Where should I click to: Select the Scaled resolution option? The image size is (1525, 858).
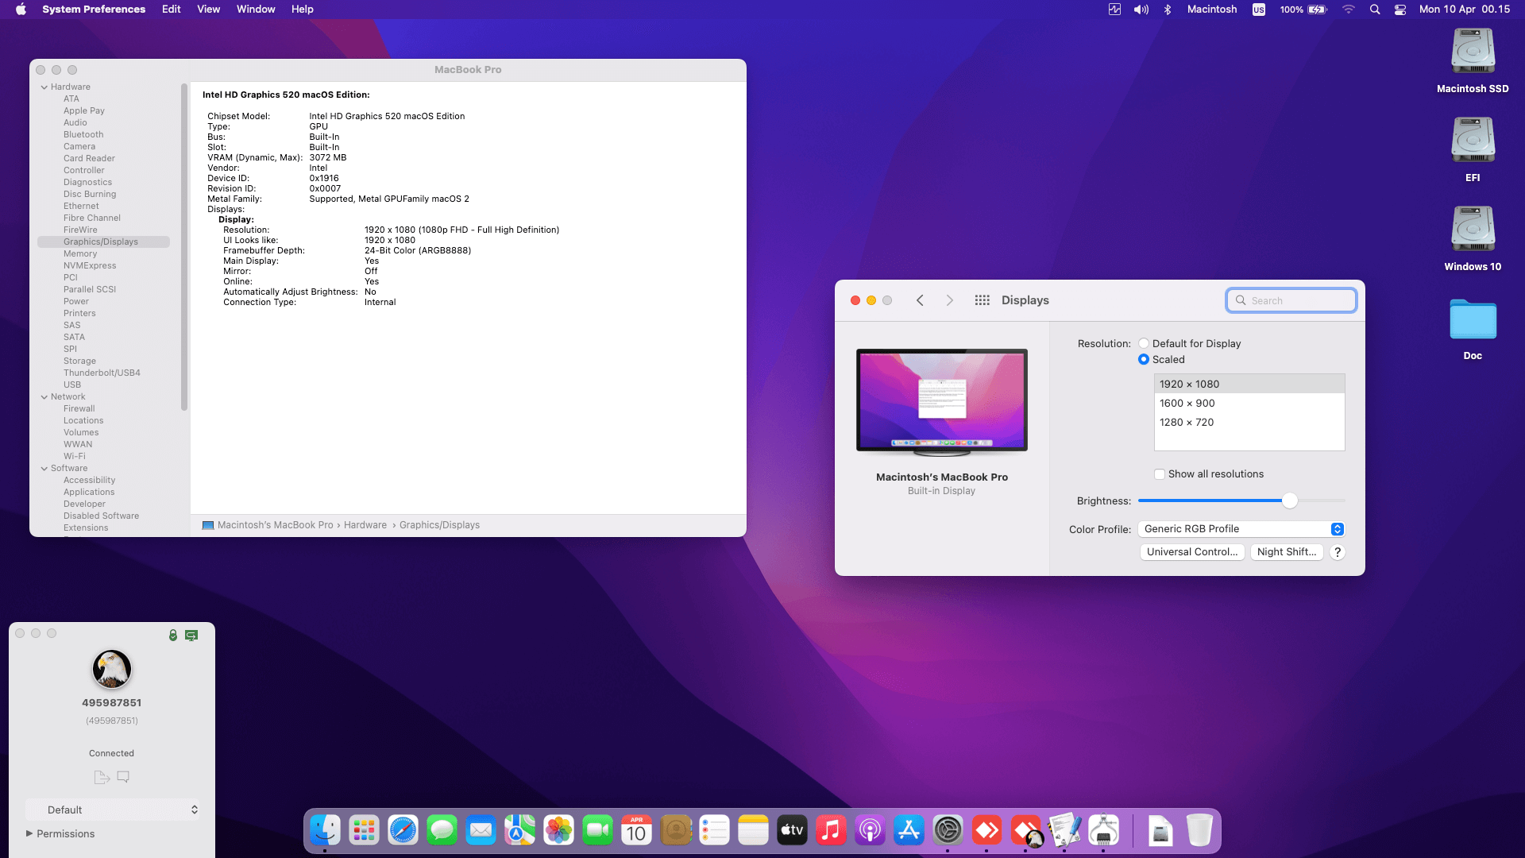(1144, 359)
